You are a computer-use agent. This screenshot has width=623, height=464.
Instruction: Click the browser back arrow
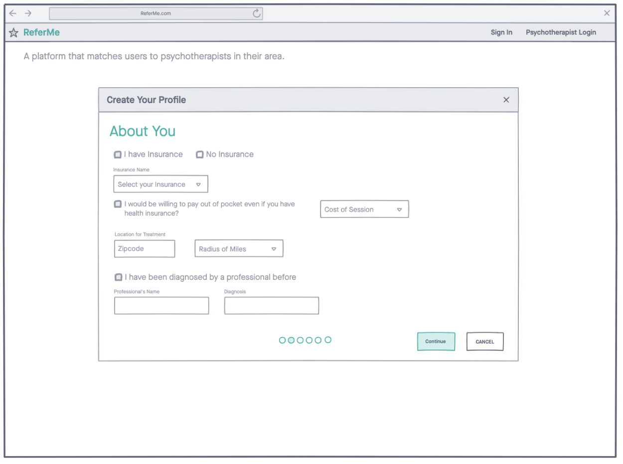(x=13, y=13)
